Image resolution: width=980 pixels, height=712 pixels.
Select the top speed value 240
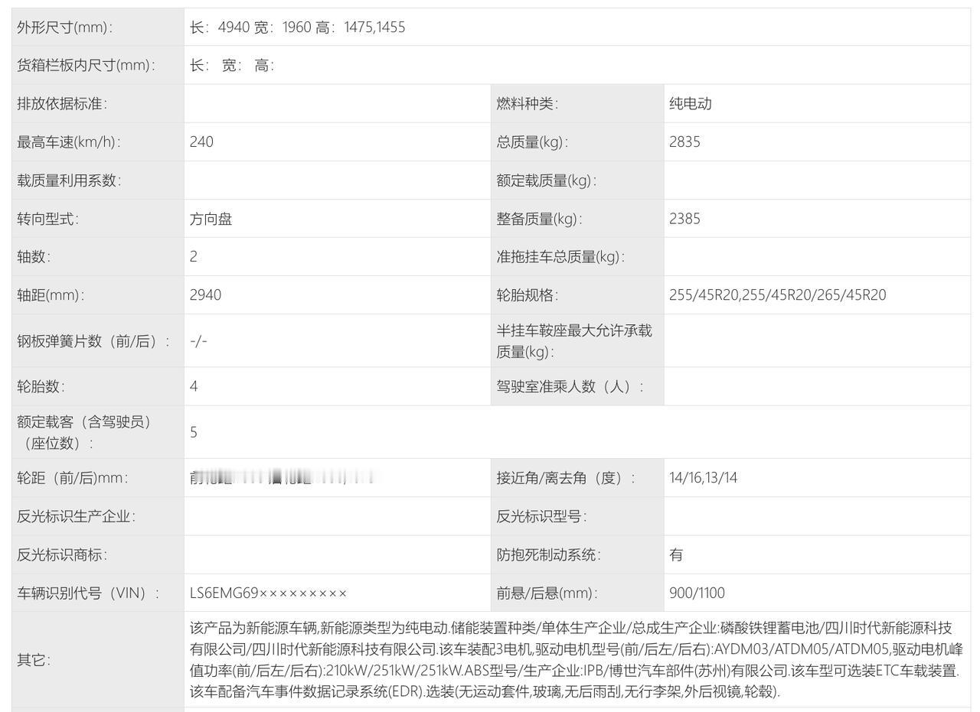[x=200, y=141]
